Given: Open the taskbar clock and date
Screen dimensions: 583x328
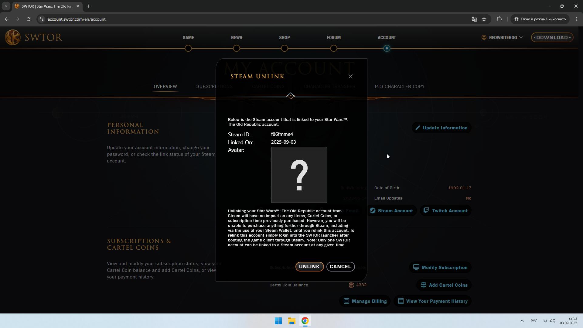Looking at the screenshot, I should click(568, 321).
